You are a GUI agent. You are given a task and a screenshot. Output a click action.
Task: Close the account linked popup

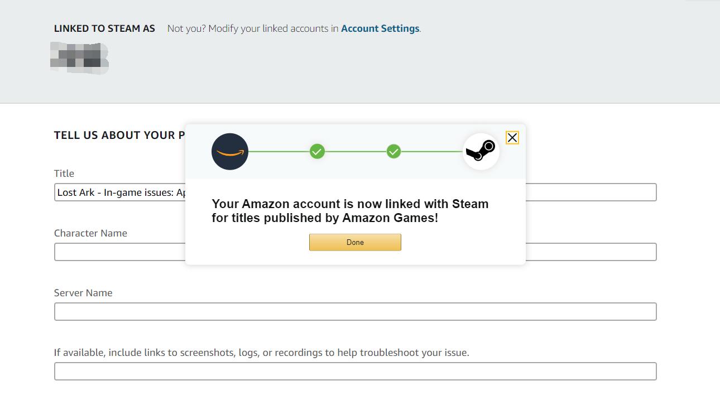pyautogui.click(x=512, y=138)
